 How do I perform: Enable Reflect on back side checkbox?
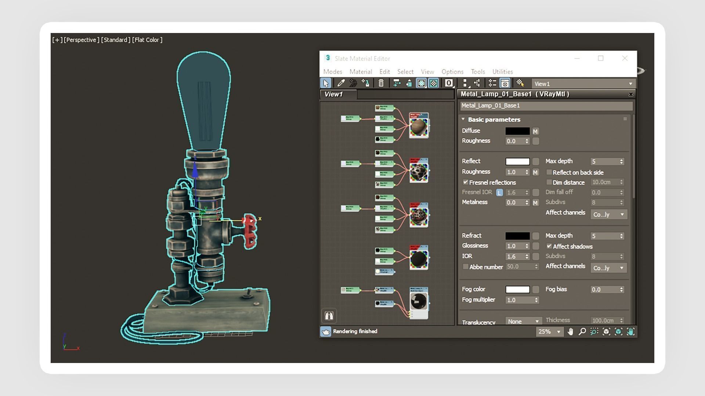[x=549, y=172]
